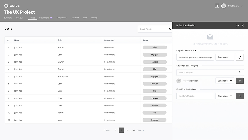Click the johndoe@olive.com email text
The height and width of the screenshot is (140, 248).
(191, 81)
